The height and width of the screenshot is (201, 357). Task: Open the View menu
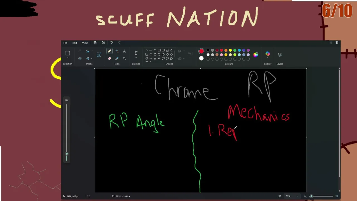[85, 43]
